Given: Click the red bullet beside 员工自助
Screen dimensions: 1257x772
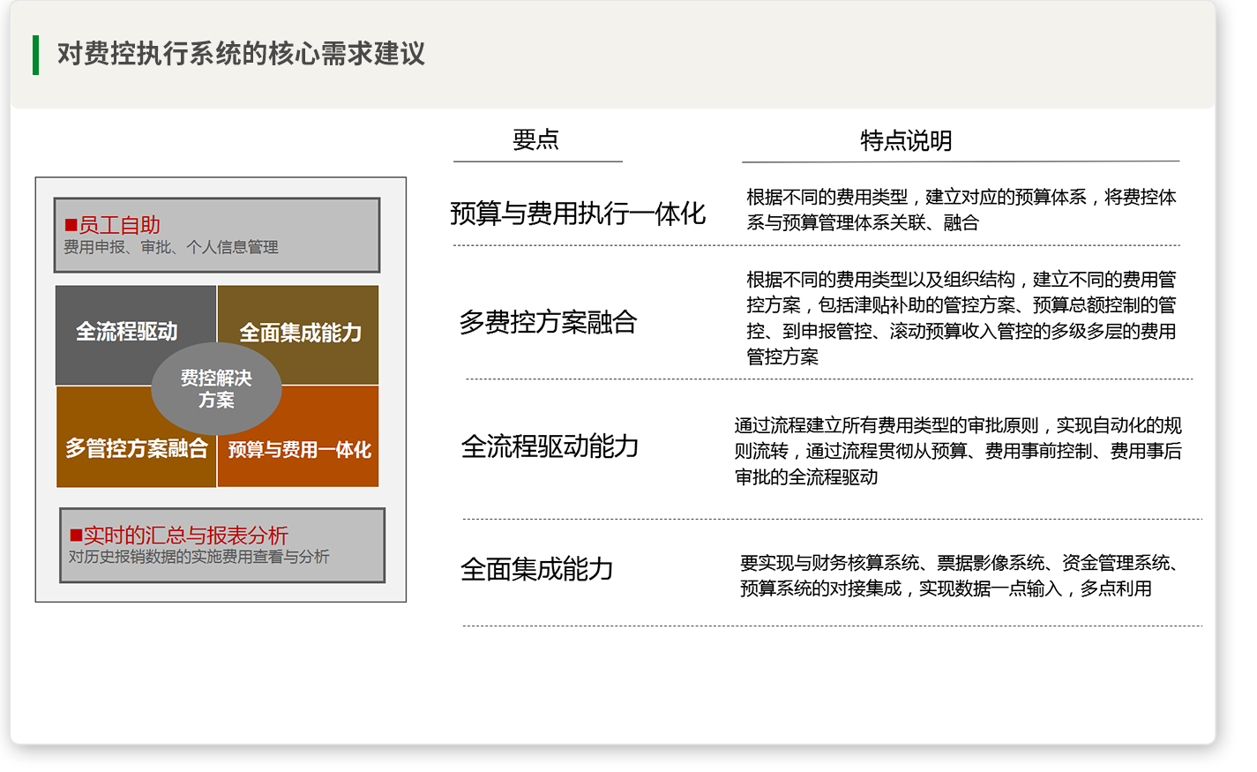Looking at the screenshot, I should coord(71,226).
